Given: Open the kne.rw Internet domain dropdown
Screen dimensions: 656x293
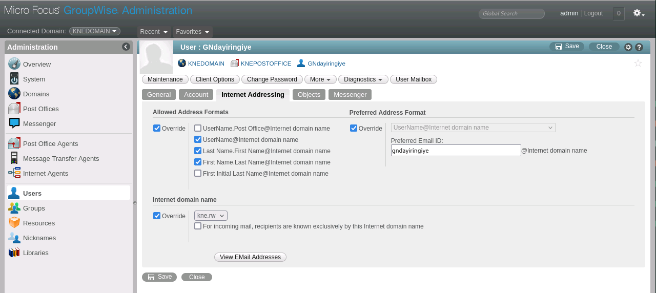Looking at the screenshot, I should (211, 216).
